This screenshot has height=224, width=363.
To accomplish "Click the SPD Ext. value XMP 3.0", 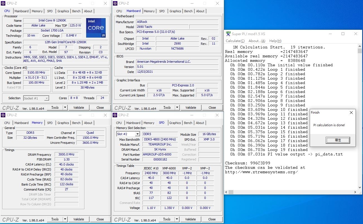I will [x=209, y=140].
